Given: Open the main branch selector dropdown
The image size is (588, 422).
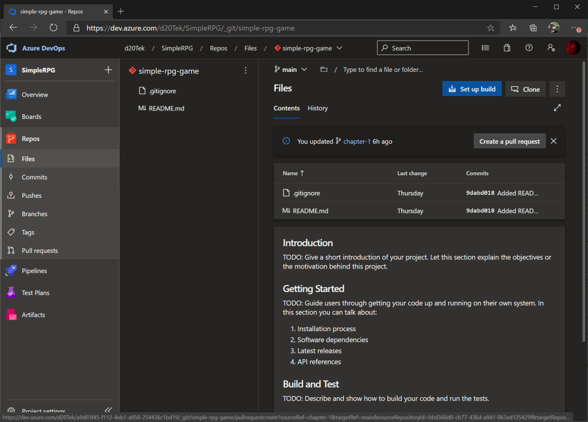Looking at the screenshot, I should pos(291,70).
